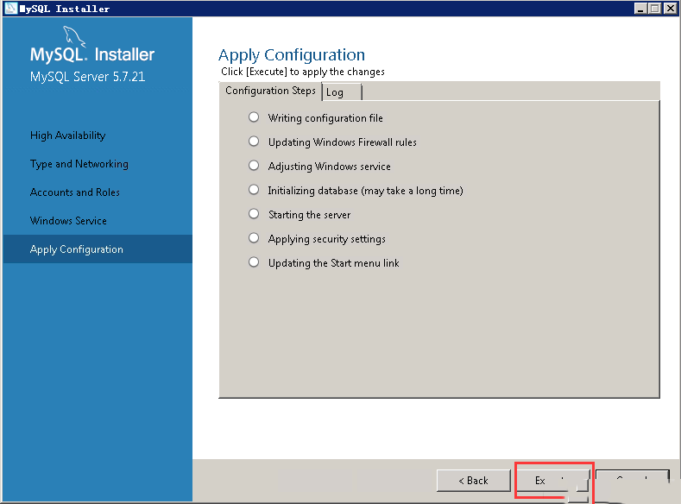
Task: Click the MySQL Installer title bar icon
Action: (10, 9)
